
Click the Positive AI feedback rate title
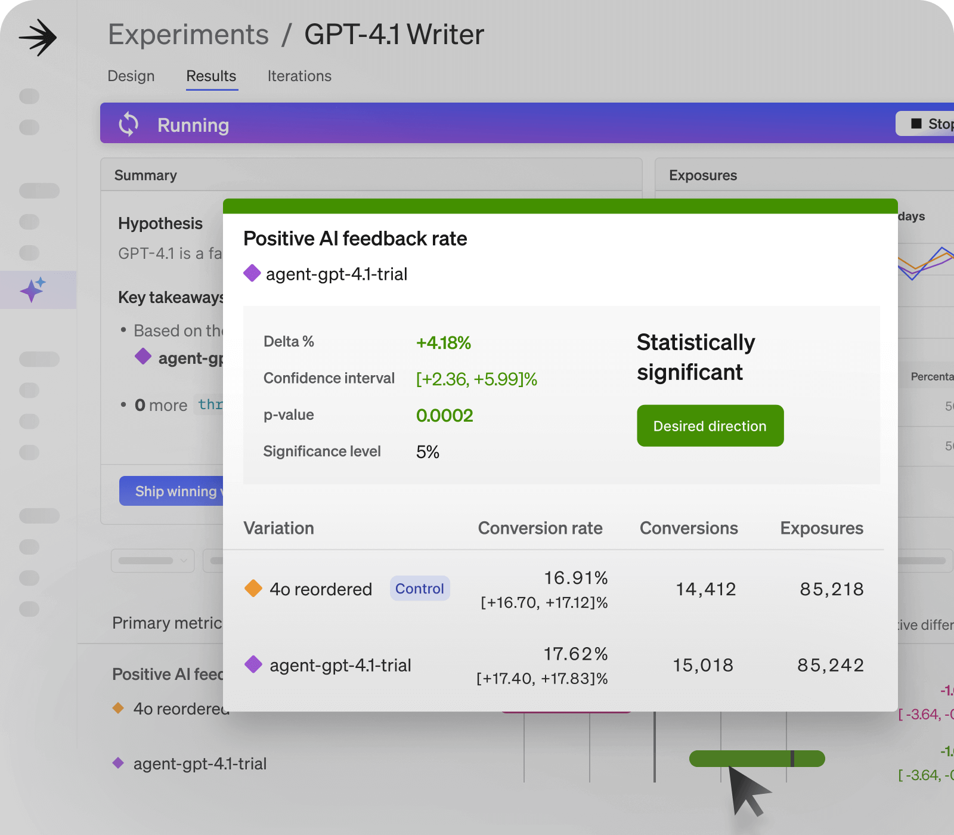click(x=355, y=239)
